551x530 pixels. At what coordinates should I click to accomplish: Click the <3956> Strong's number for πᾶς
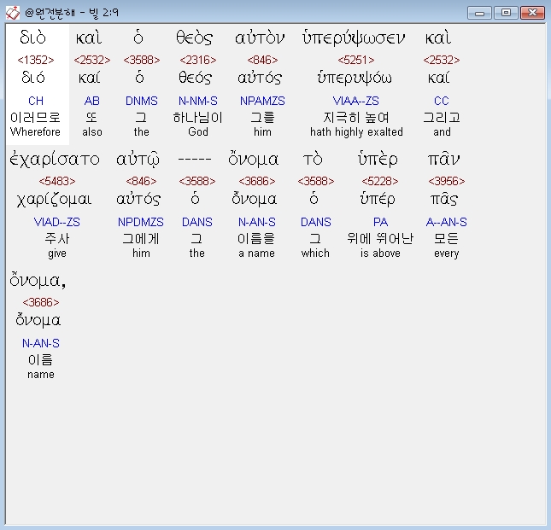(x=447, y=181)
